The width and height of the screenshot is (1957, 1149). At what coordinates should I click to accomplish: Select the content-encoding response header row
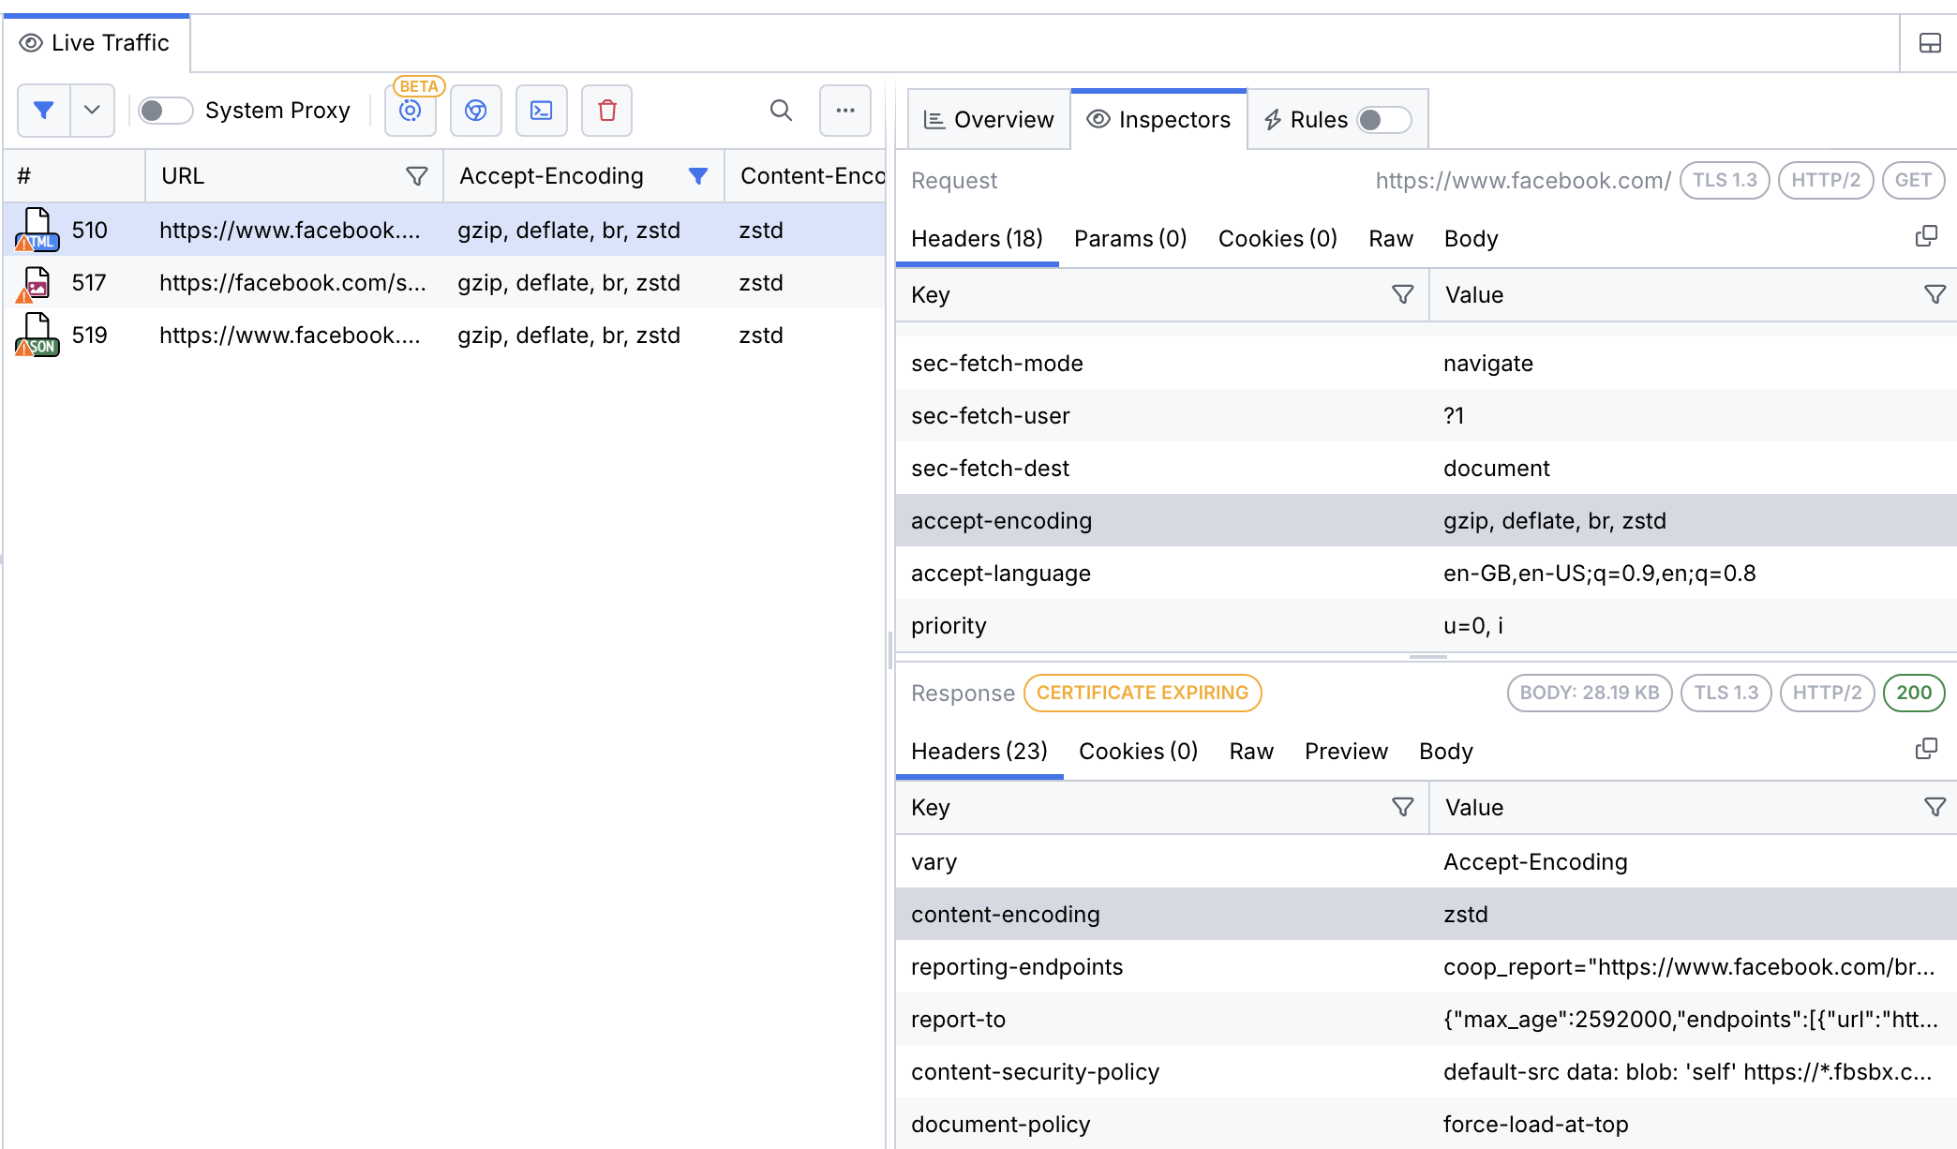(1426, 914)
